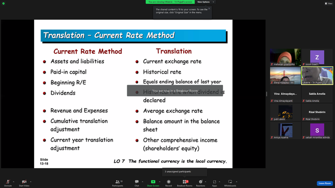335x188 pixels.
Task: Click 'Current exchange rate' bullet text
Action: point(172,62)
